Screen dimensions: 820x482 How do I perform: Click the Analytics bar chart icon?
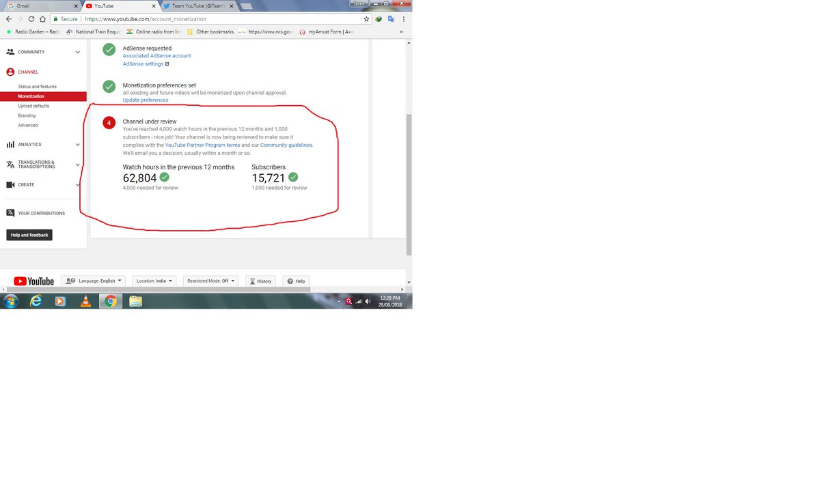(10, 145)
